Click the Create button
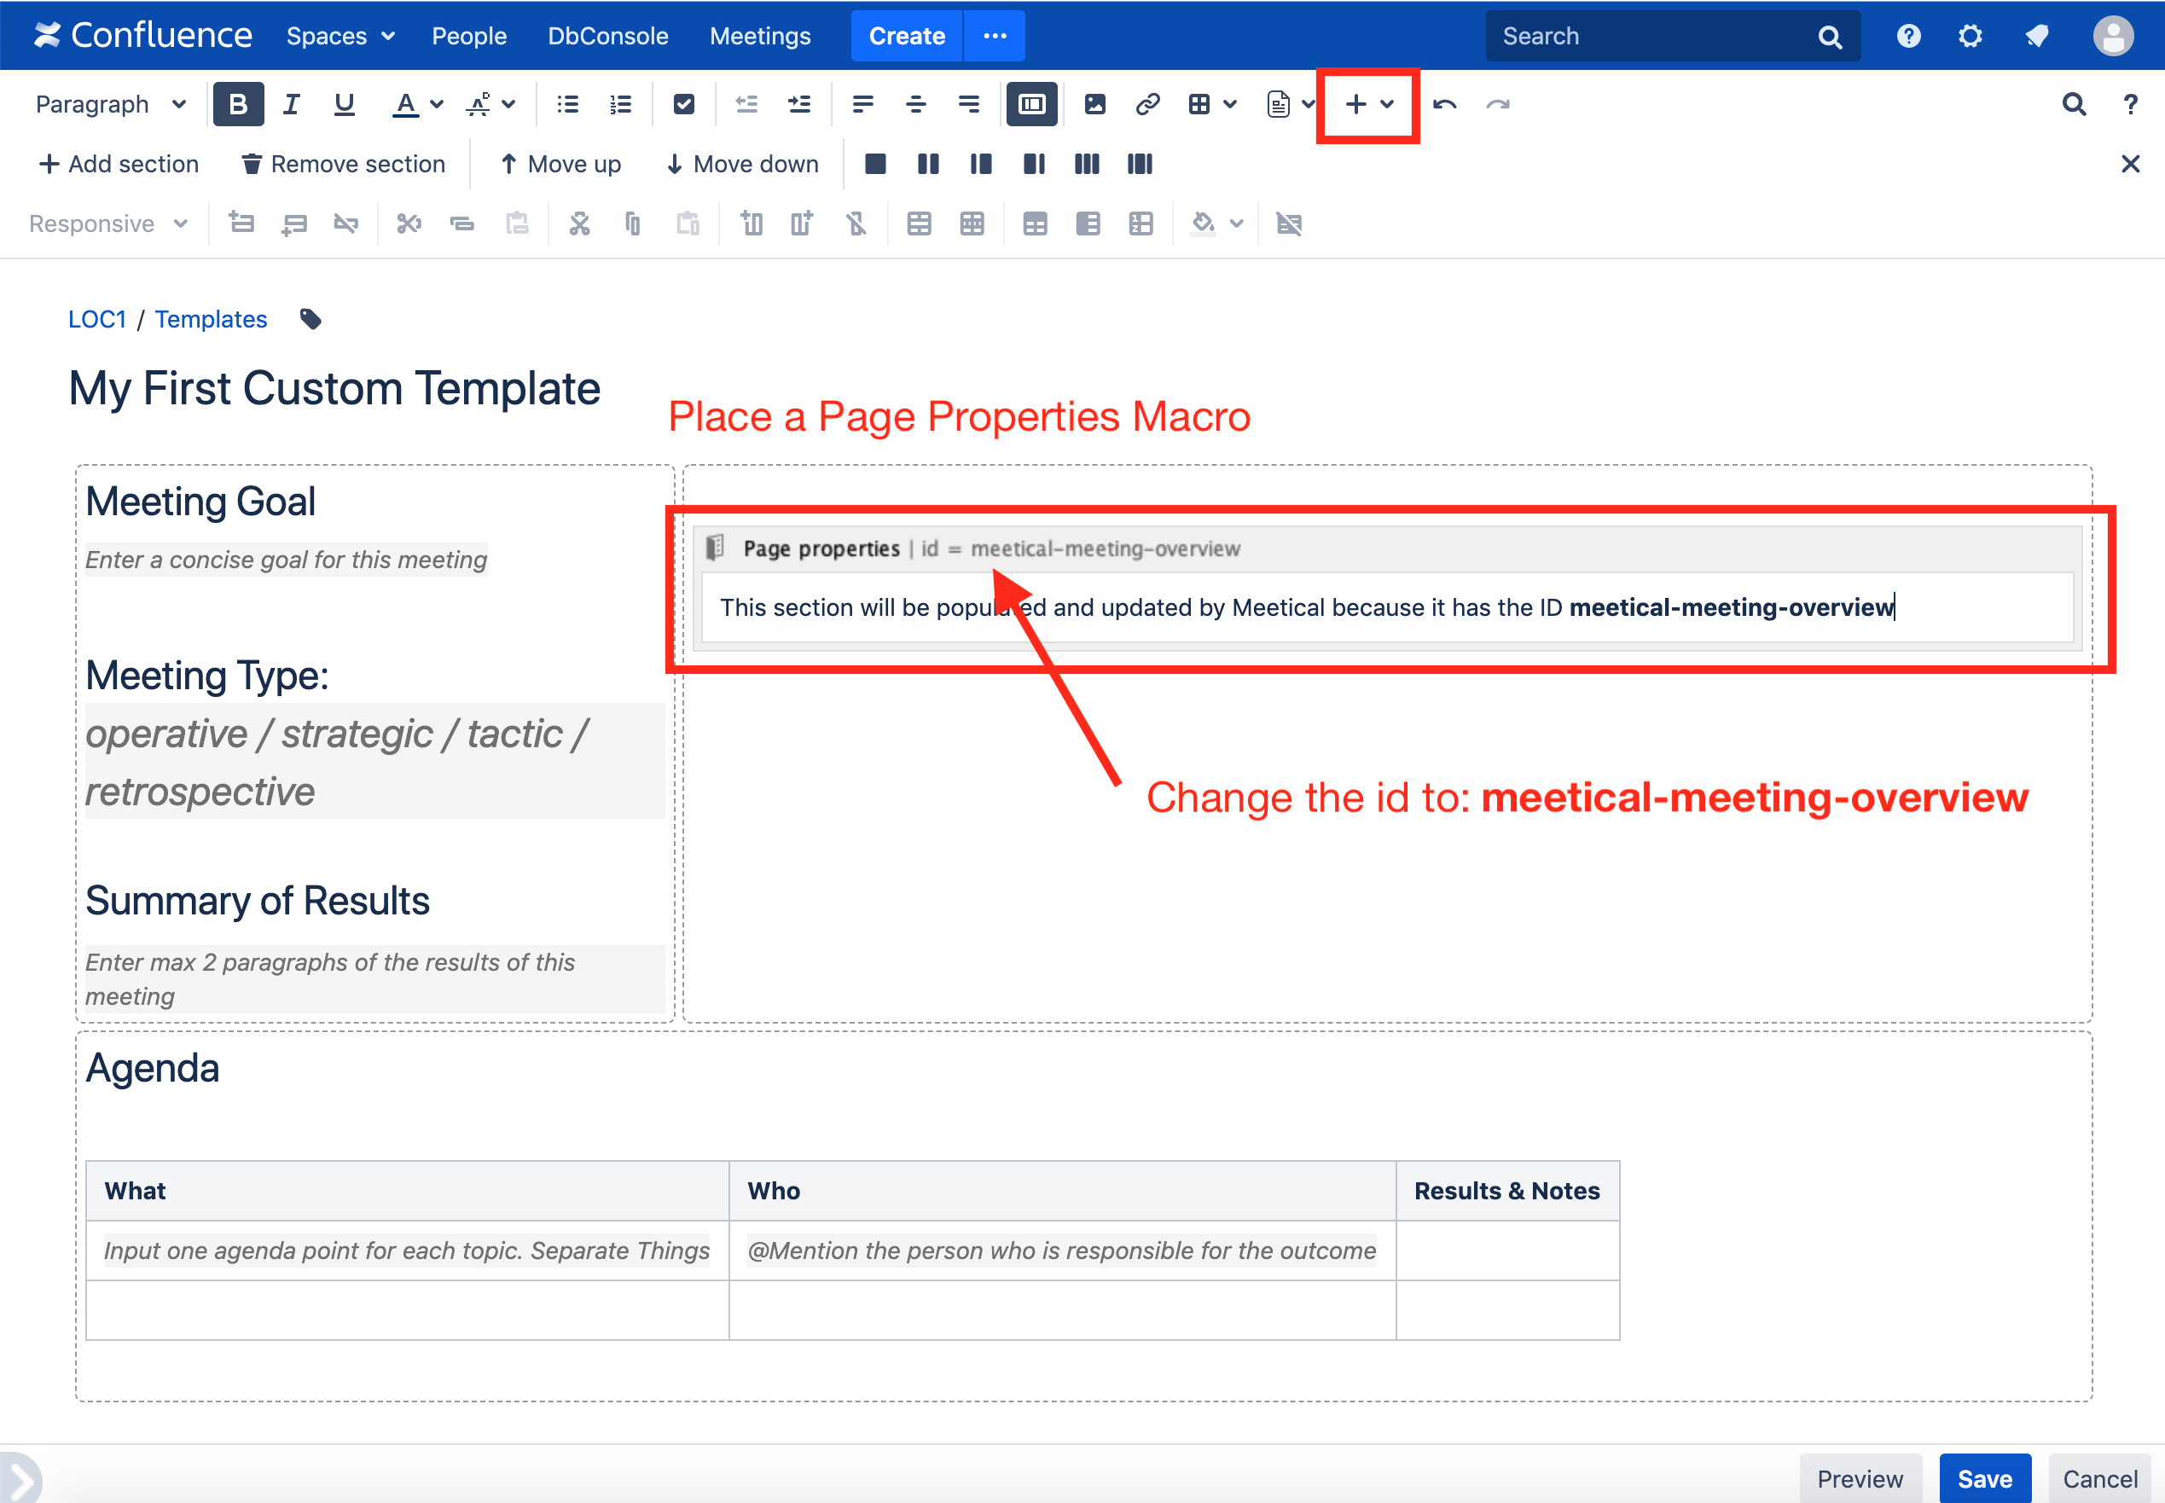The height and width of the screenshot is (1503, 2165). pyautogui.click(x=906, y=36)
